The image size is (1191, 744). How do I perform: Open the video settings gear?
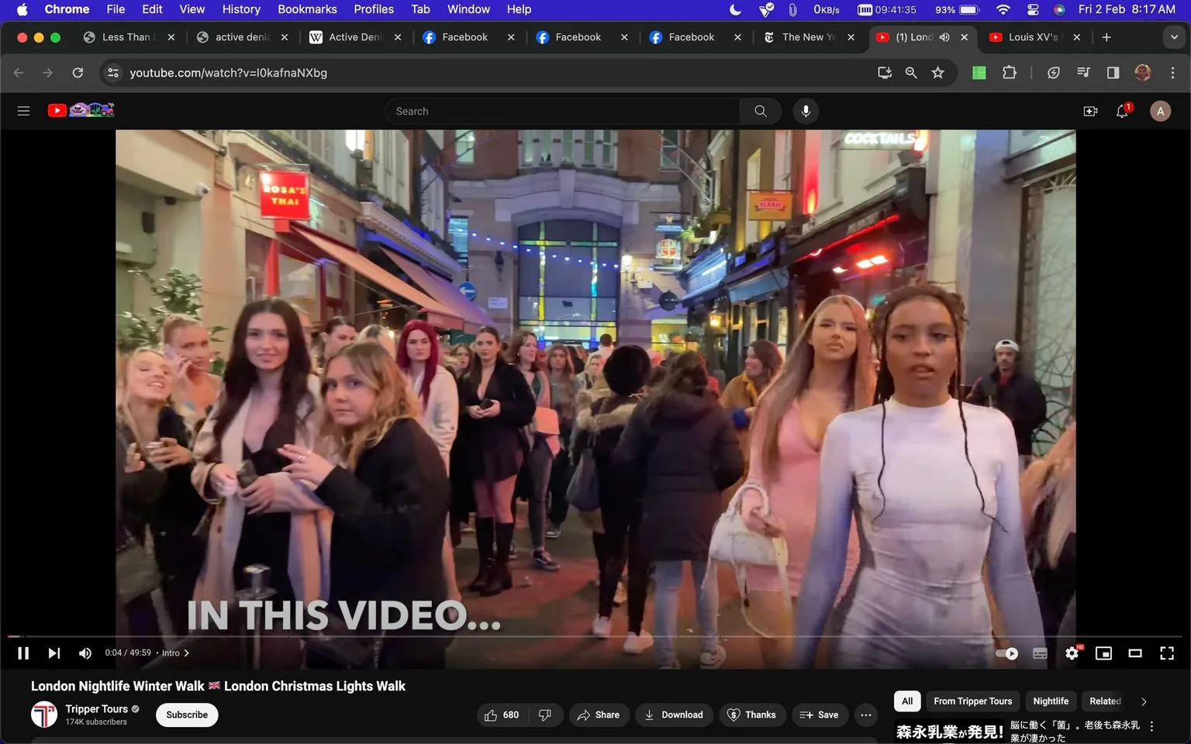pos(1072,653)
